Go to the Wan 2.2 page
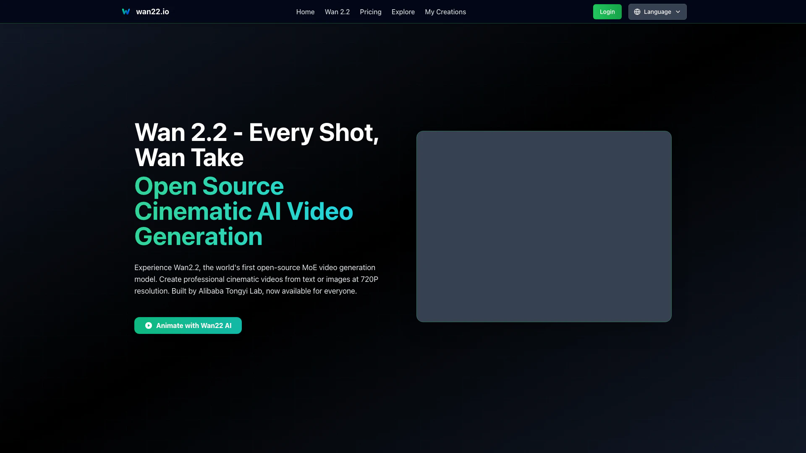 [337, 12]
